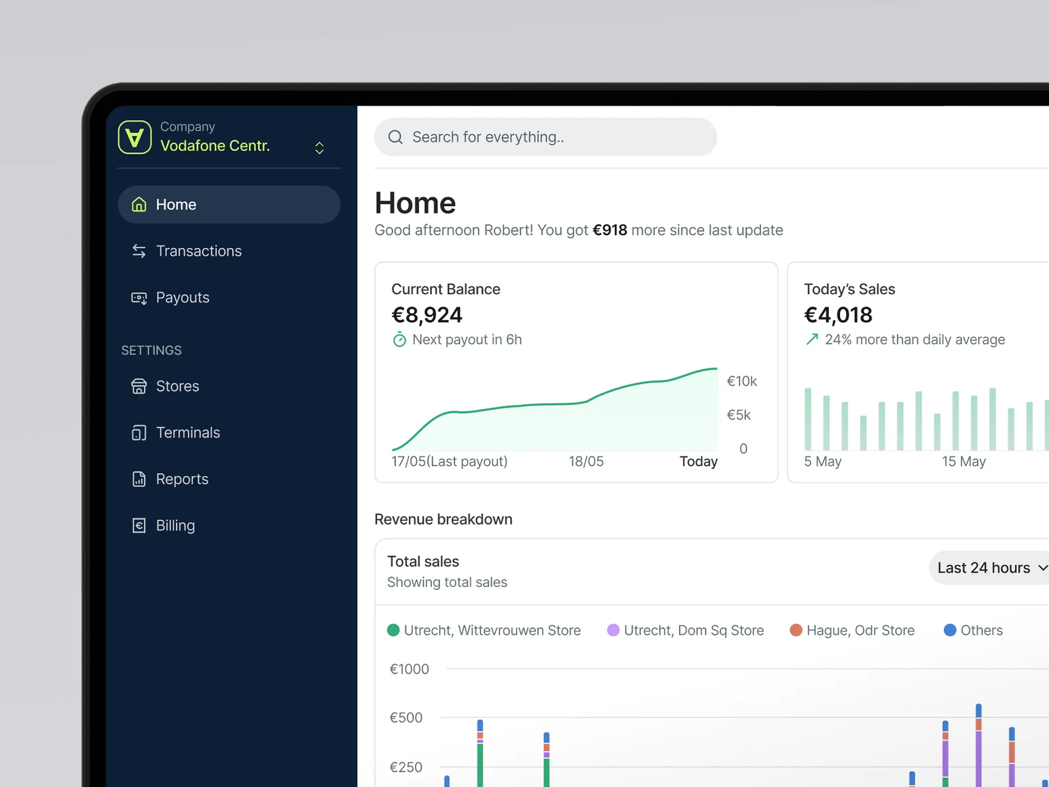The width and height of the screenshot is (1049, 787).
Task: Click the Vodafone company logo badge
Action: click(x=135, y=137)
